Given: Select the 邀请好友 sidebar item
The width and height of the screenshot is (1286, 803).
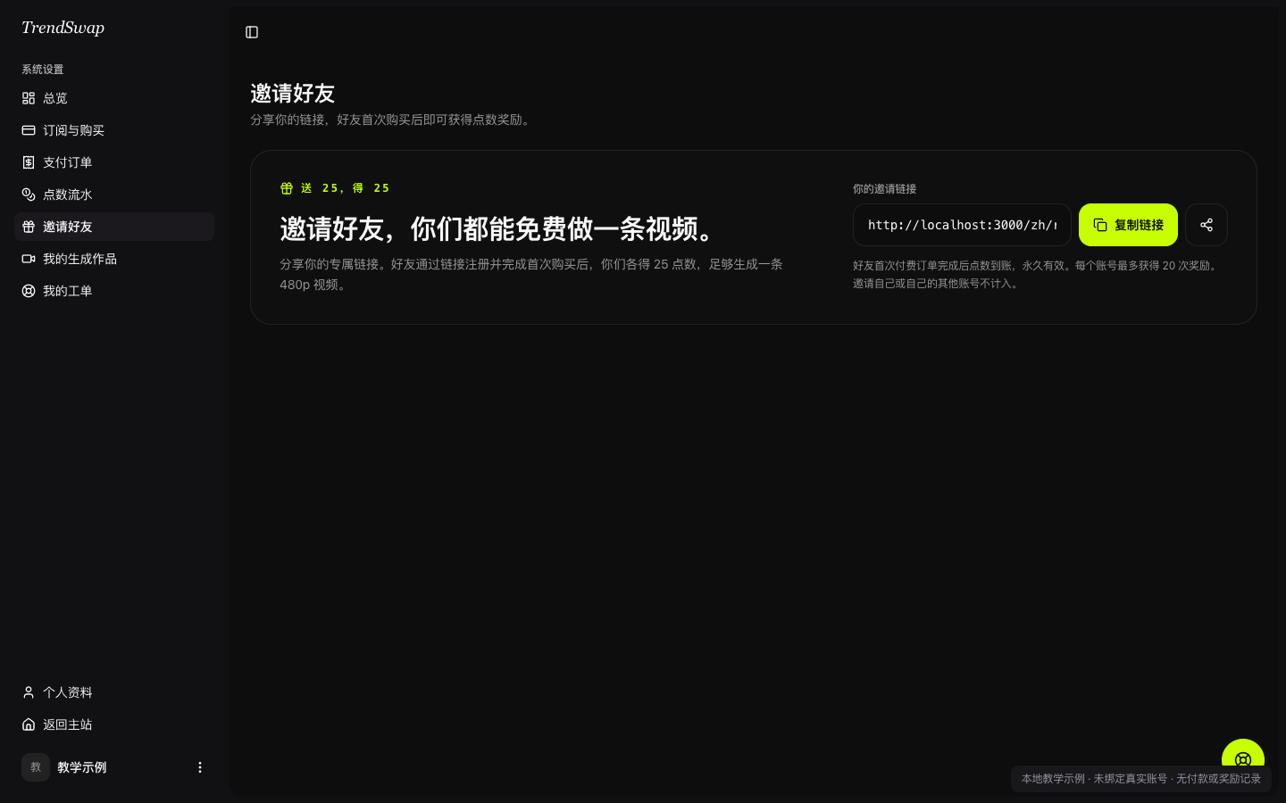Looking at the screenshot, I should pos(114,227).
